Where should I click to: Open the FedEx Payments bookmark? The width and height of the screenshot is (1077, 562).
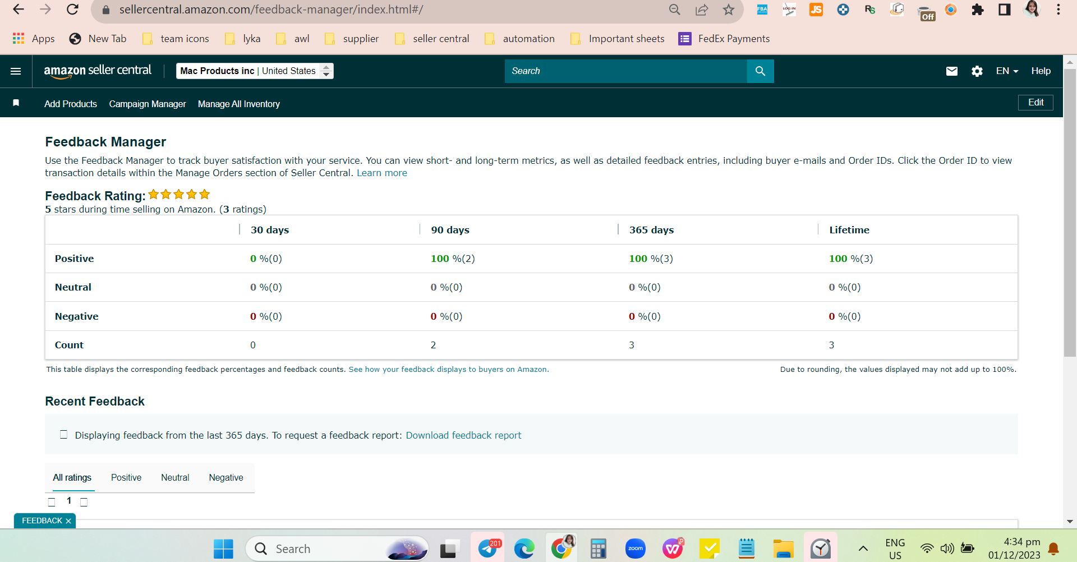pos(724,38)
